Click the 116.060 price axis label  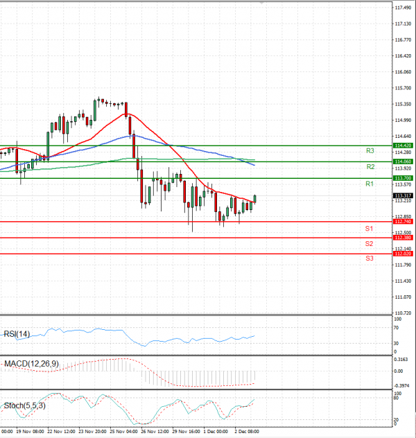point(403,72)
